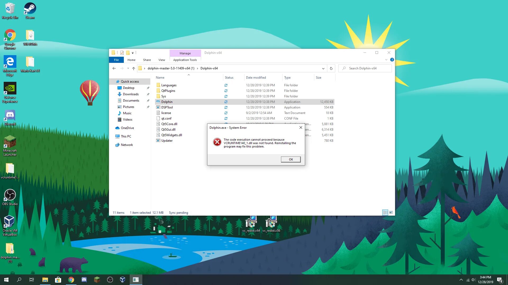
Task: Select This PC in navigation pane
Action: coord(126,136)
